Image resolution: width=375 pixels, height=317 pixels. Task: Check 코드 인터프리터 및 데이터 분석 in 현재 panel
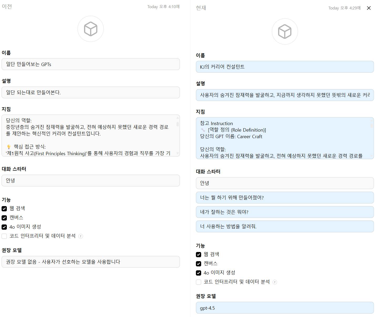point(199,282)
